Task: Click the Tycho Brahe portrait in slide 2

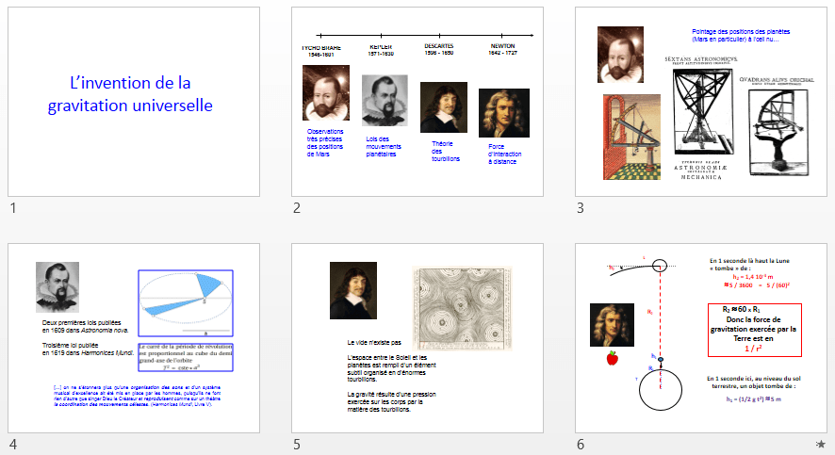Action: pos(325,92)
